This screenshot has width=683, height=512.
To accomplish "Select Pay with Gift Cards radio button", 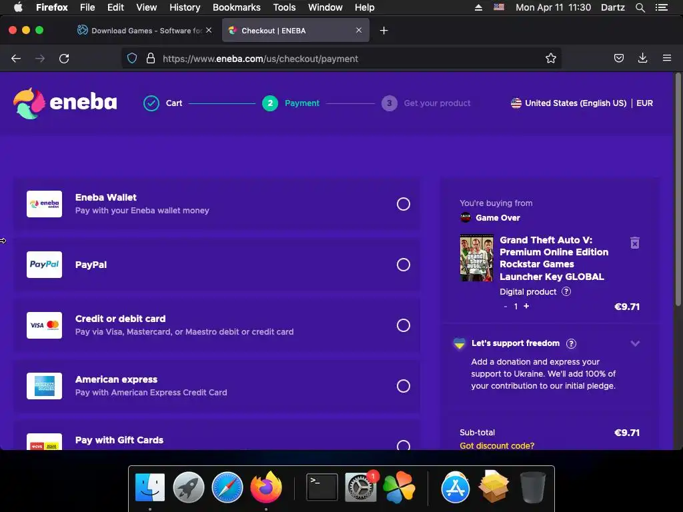I will [404, 445].
